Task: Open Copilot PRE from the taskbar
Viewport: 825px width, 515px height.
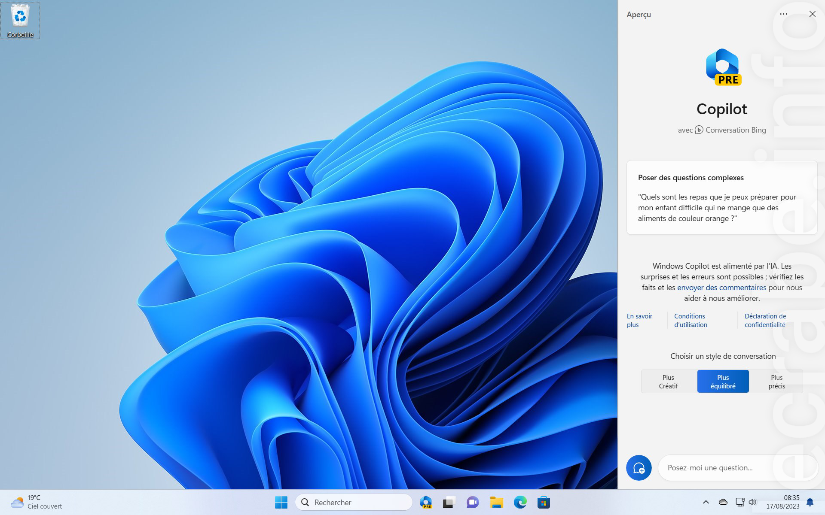Action: click(x=426, y=502)
